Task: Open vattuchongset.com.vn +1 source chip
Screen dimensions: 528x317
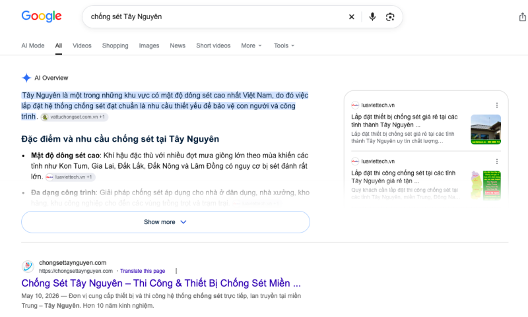Action: point(74,117)
